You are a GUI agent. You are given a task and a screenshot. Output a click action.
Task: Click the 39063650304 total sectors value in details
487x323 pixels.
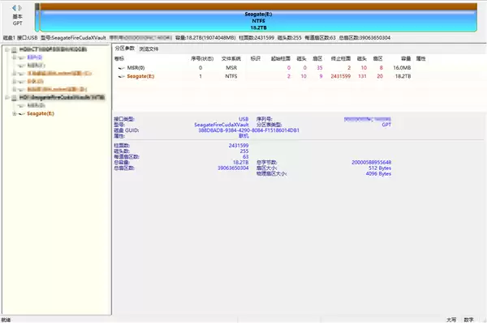click(233, 168)
